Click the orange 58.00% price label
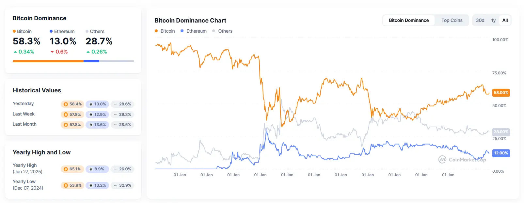Image resolution: width=524 pixels, height=203 pixels. [501, 93]
